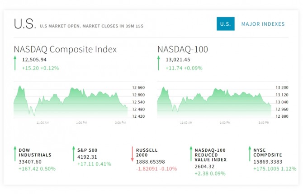Open the NASDAQ-100 title link
The width and height of the screenshot is (303, 194).
(x=183, y=49)
